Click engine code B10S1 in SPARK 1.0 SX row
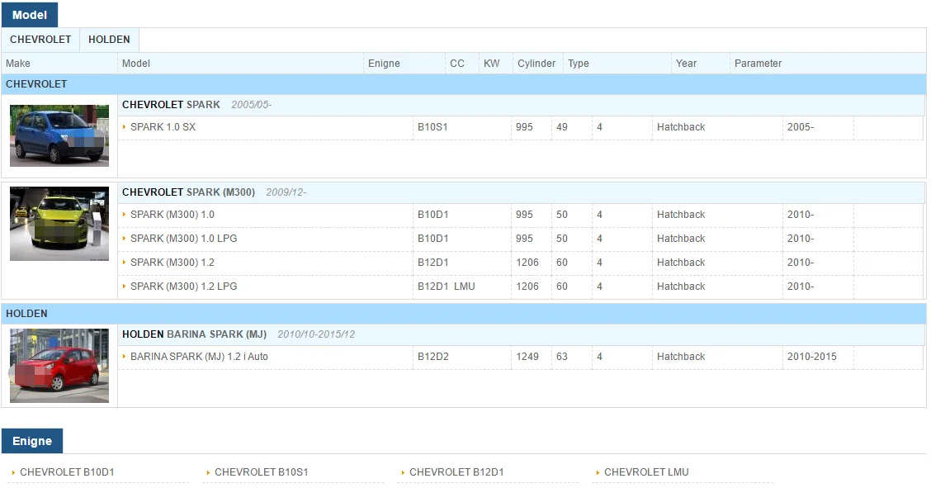 coord(432,127)
